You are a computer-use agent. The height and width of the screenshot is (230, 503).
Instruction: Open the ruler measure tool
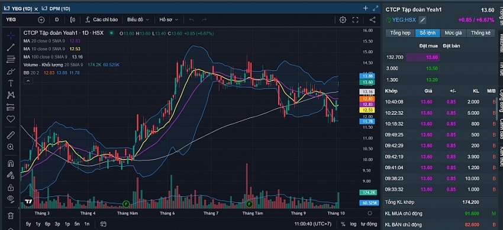[x=11, y=135]
